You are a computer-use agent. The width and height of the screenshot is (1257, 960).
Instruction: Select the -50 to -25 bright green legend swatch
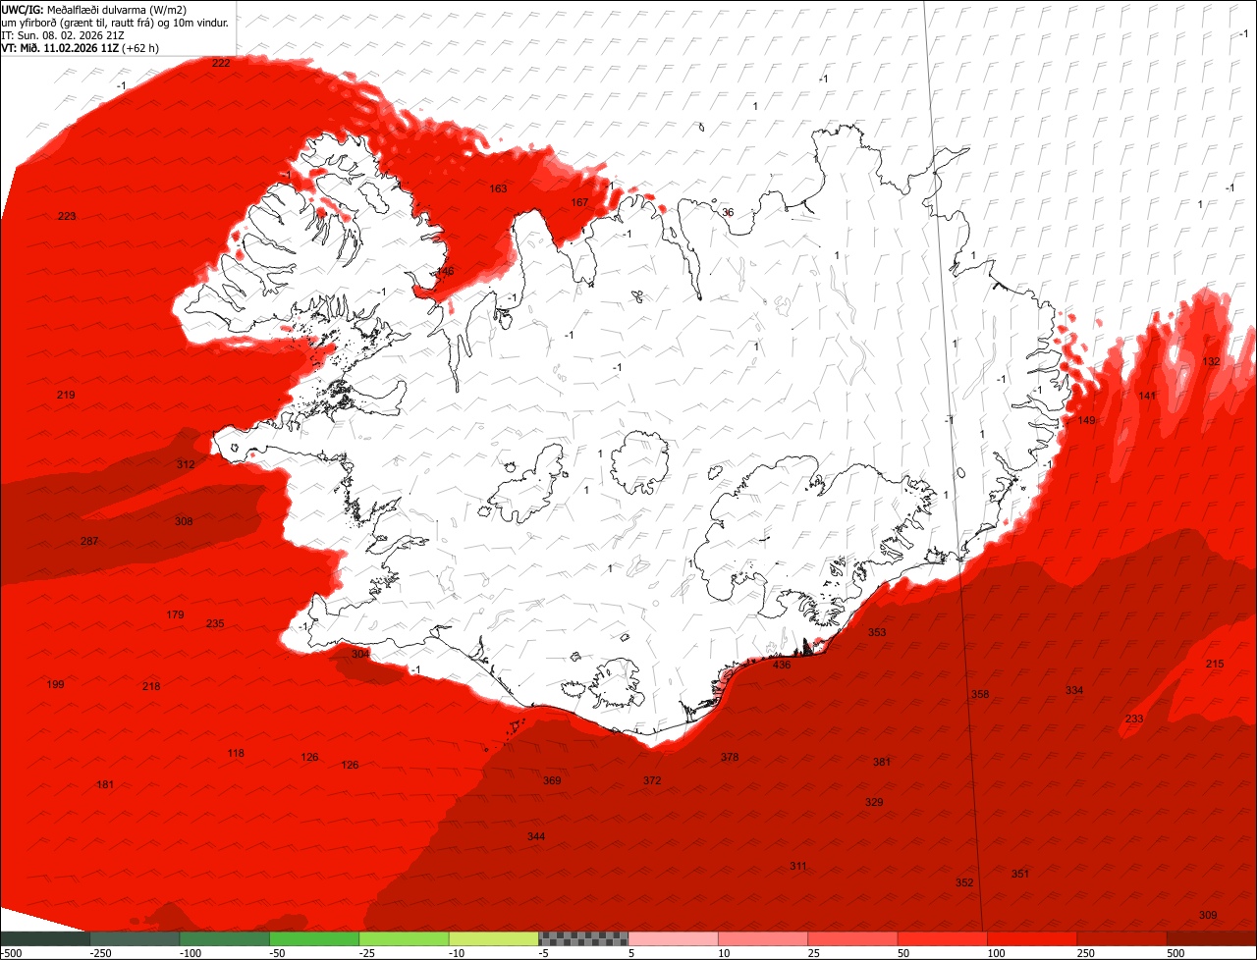point(314,938)
